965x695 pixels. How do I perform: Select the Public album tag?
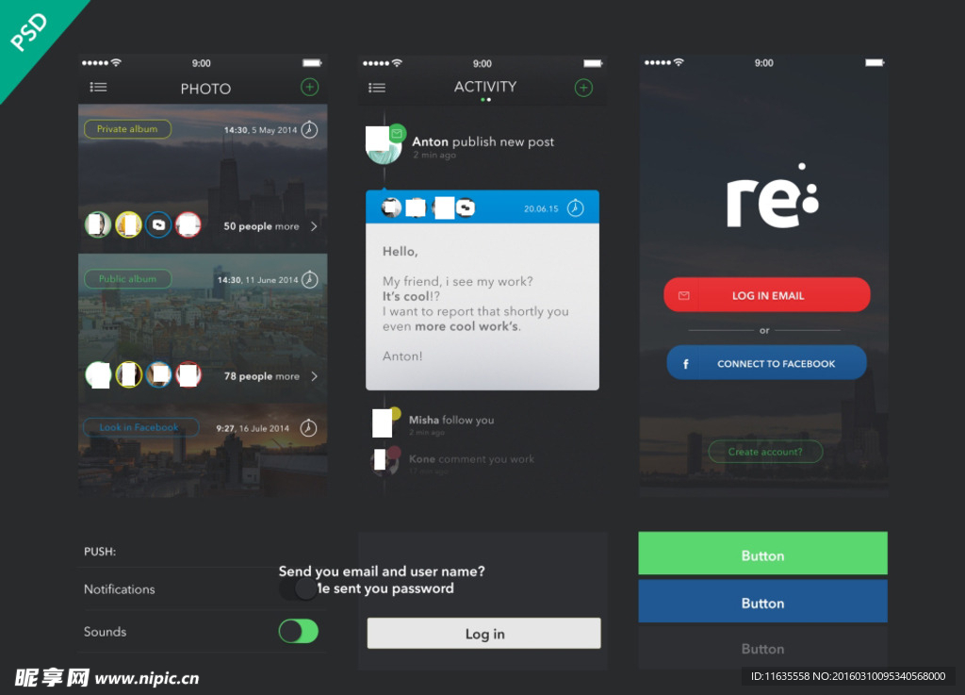pos(127,279)
